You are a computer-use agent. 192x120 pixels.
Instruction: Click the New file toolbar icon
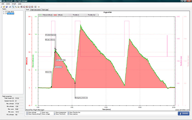tap(1, 7)
